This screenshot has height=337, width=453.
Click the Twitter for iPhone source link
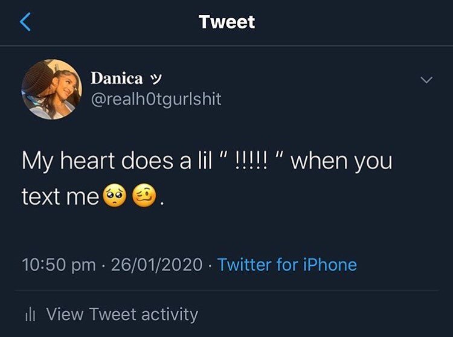pos(287,265)
